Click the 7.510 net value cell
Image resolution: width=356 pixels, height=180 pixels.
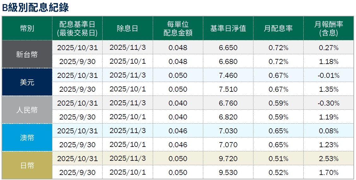(228, 90)
